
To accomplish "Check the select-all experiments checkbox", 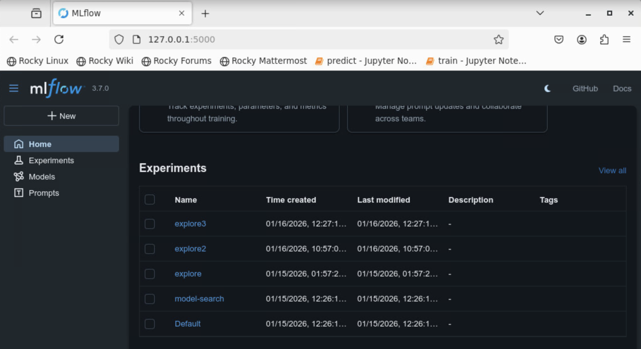I will pos(150,200).
